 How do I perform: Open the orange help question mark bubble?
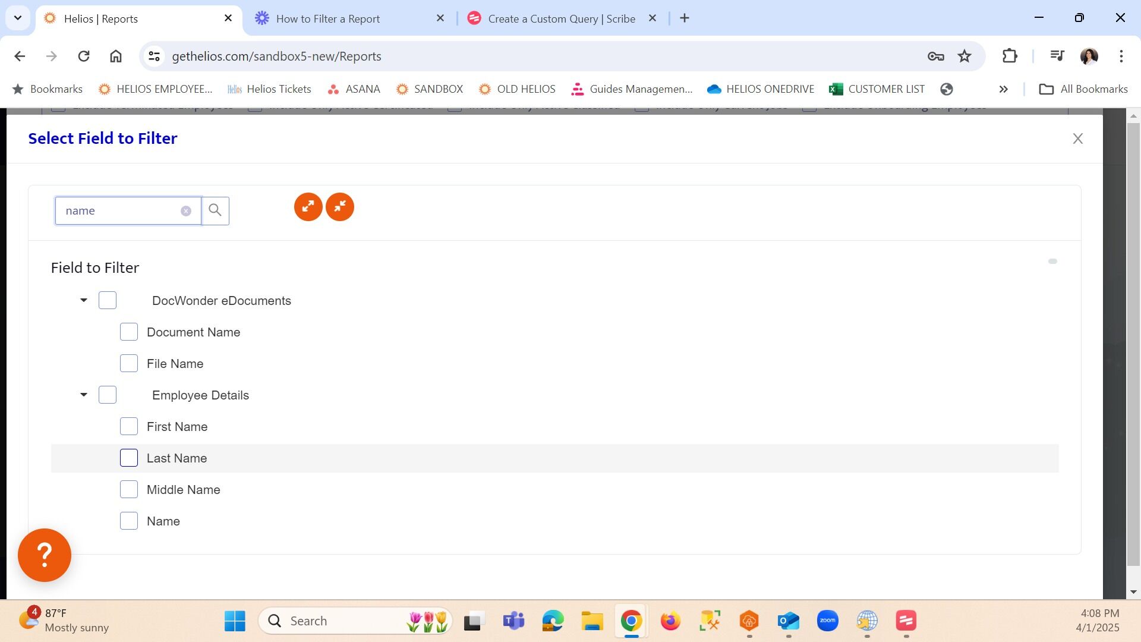(x=45, y=555)
